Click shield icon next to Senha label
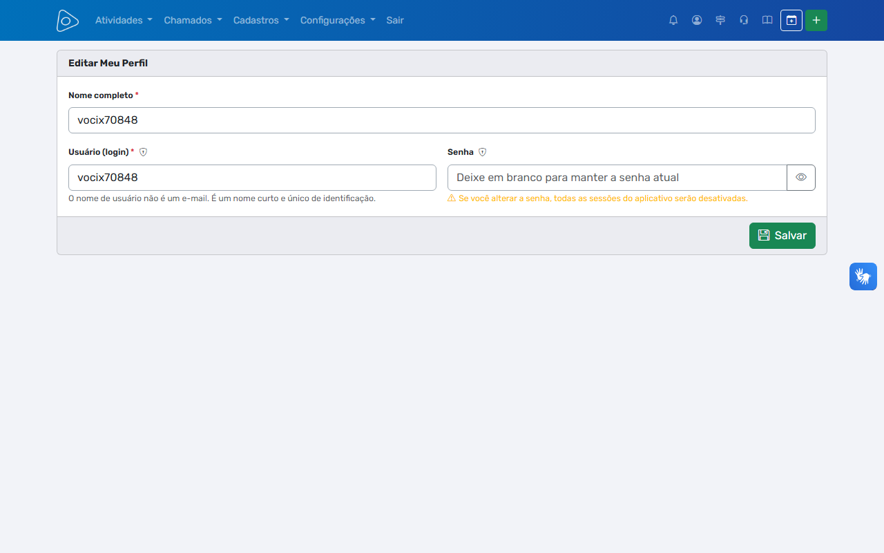This screenshot has height=553, width=884. (483, 152)
